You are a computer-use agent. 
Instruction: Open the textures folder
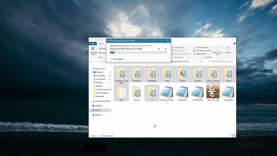(137, 93)
